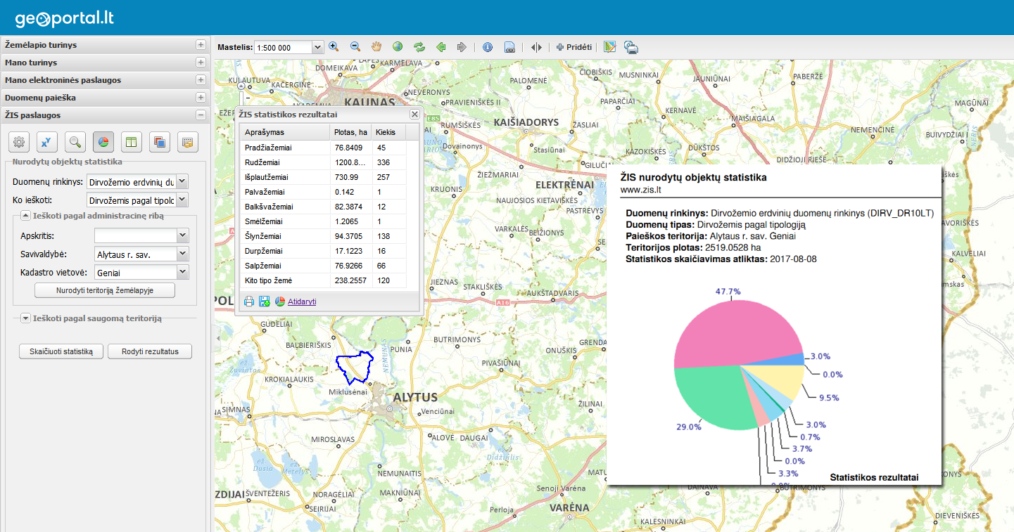This screenshot has width=1014, height=532.
Task: Open the Savivaldybė dropdown
Action: (183, 254)
